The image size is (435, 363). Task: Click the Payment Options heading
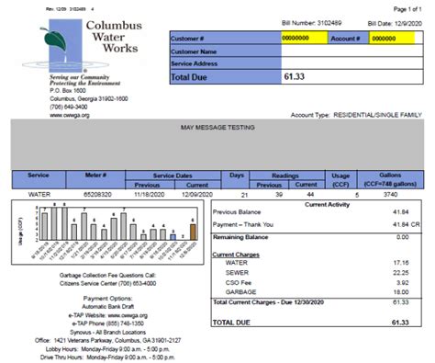pos(107,299)
